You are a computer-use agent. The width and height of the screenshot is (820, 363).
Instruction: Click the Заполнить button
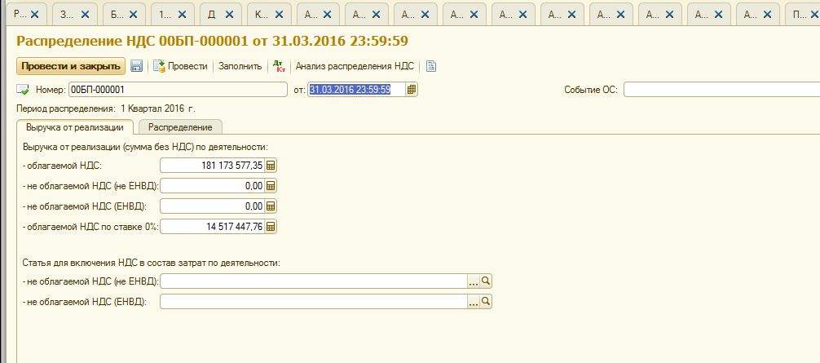240,66
